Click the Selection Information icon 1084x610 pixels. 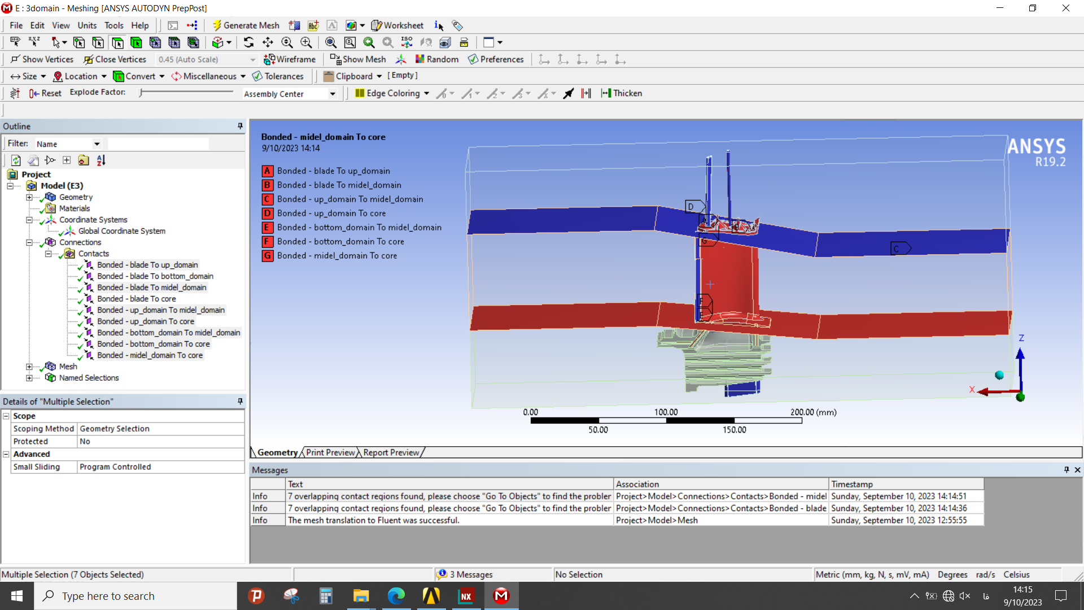coord(439,25)
